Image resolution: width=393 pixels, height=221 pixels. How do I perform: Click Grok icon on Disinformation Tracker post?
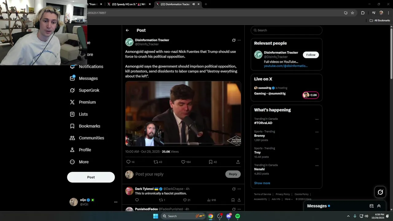(234, 40)
